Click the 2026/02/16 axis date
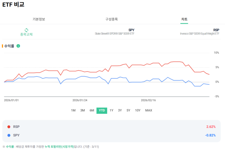This screenshot has width=225, height=152. 148,100
